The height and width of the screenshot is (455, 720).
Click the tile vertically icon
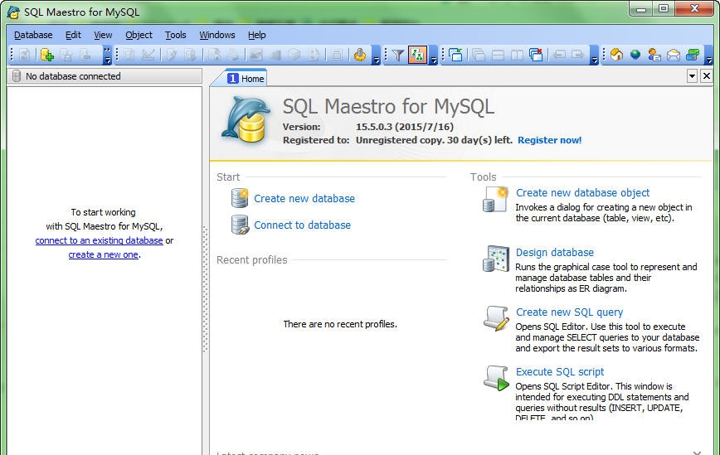tap(517, 55)
